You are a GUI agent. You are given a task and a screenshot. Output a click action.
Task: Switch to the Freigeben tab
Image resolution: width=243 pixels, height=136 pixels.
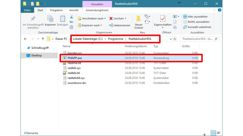pyautogui.click(x=56, y=10)
